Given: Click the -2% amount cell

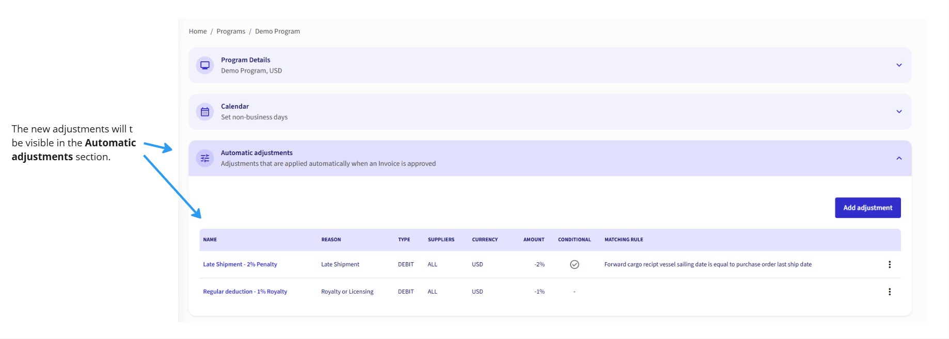Looking at the screenshot, I should pyautogui.click(x=540, y=264).
